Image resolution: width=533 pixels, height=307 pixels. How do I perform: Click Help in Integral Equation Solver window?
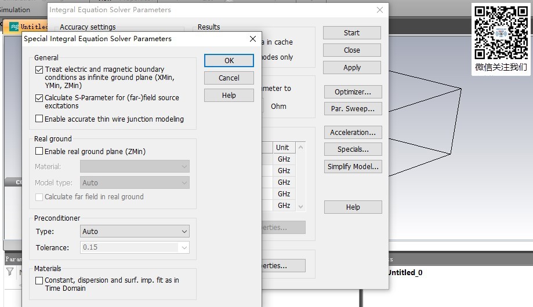353,207
